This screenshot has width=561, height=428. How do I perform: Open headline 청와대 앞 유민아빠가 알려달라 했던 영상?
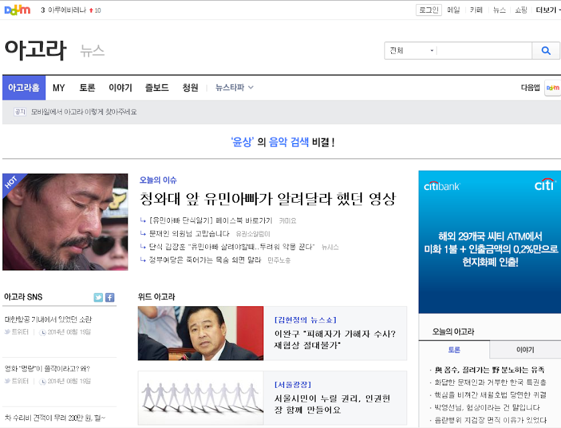coord(267,199)
